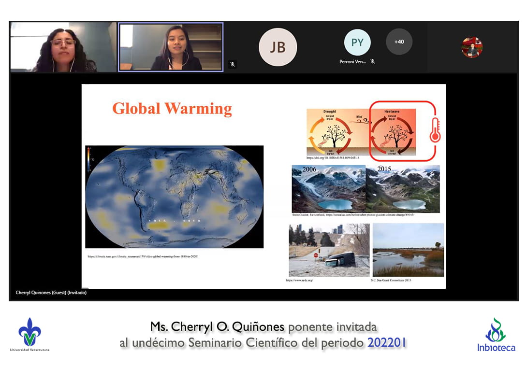The height and width of the screenshot is (367, 527).
Task: Click the 2015 glacier photo
Action: pos(403,189)
